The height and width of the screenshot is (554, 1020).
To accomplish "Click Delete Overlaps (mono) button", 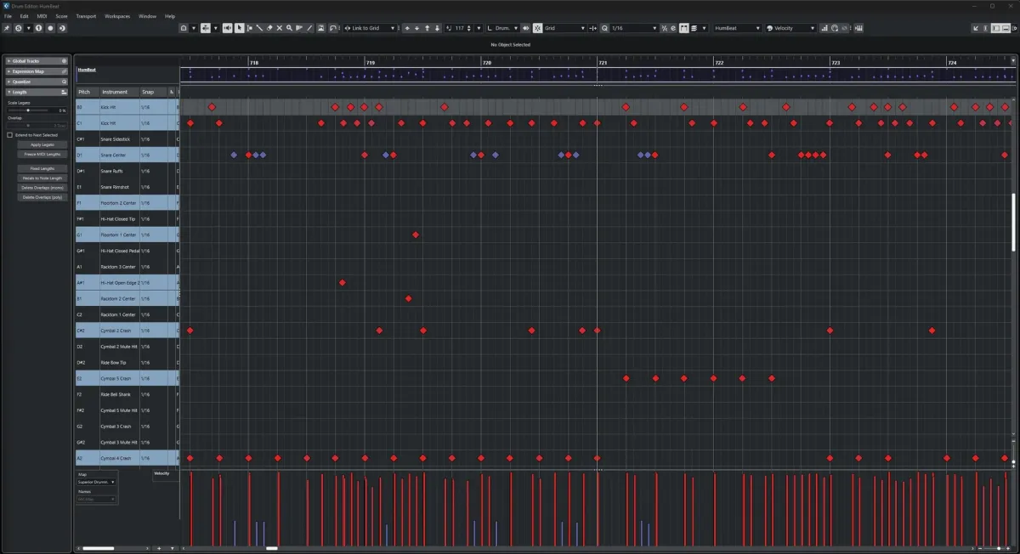I will point(42,187).
